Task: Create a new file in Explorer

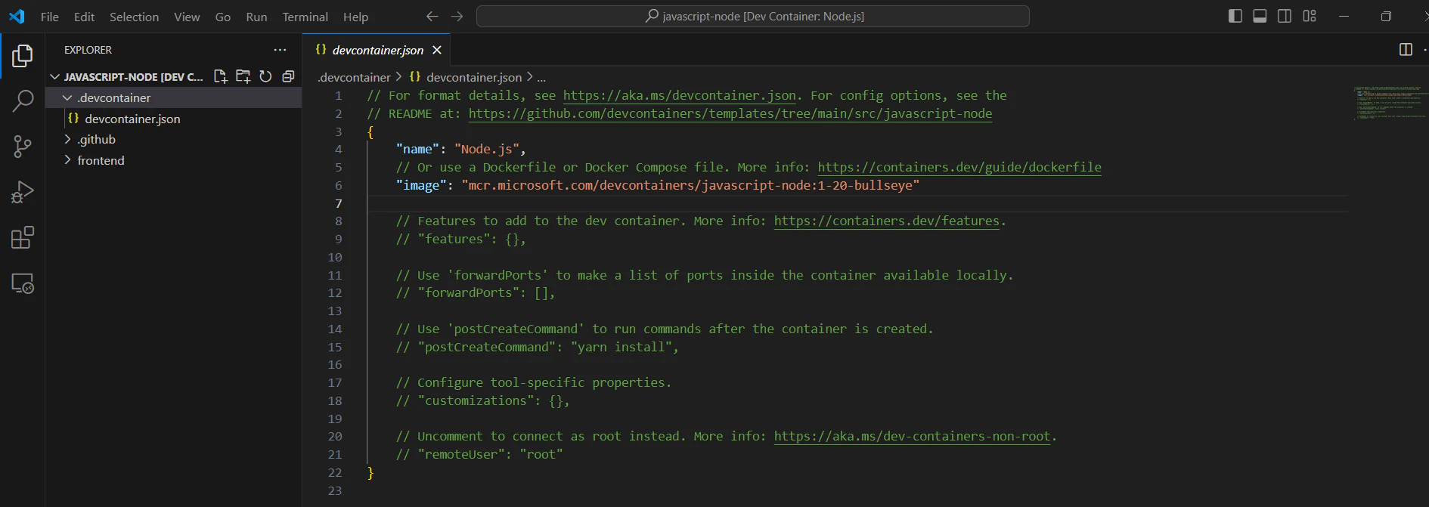Action: [x=220, y=76]
